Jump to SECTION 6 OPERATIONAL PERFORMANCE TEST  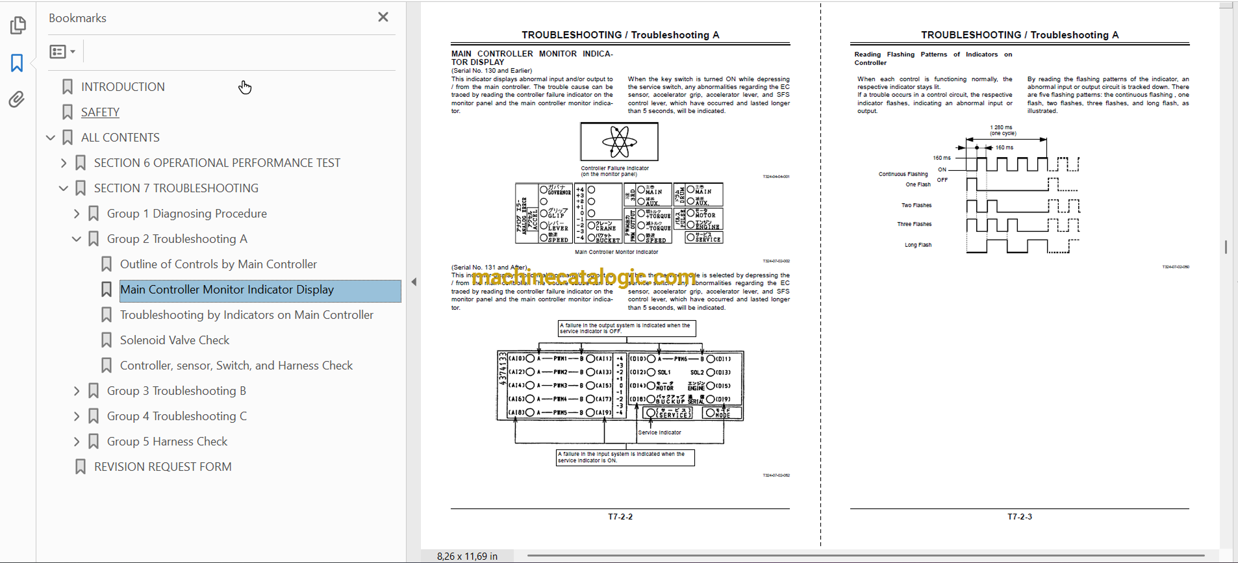tap(217, 162)
